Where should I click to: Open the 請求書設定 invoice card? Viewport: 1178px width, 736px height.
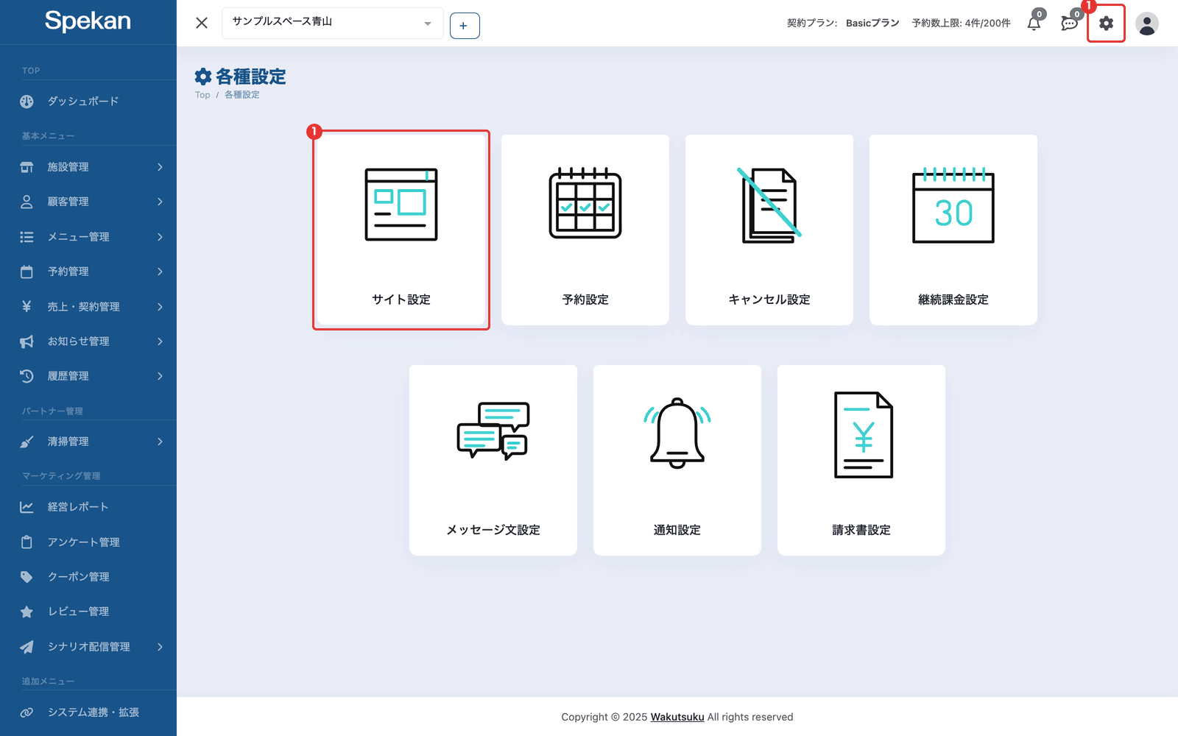(861, 460)
